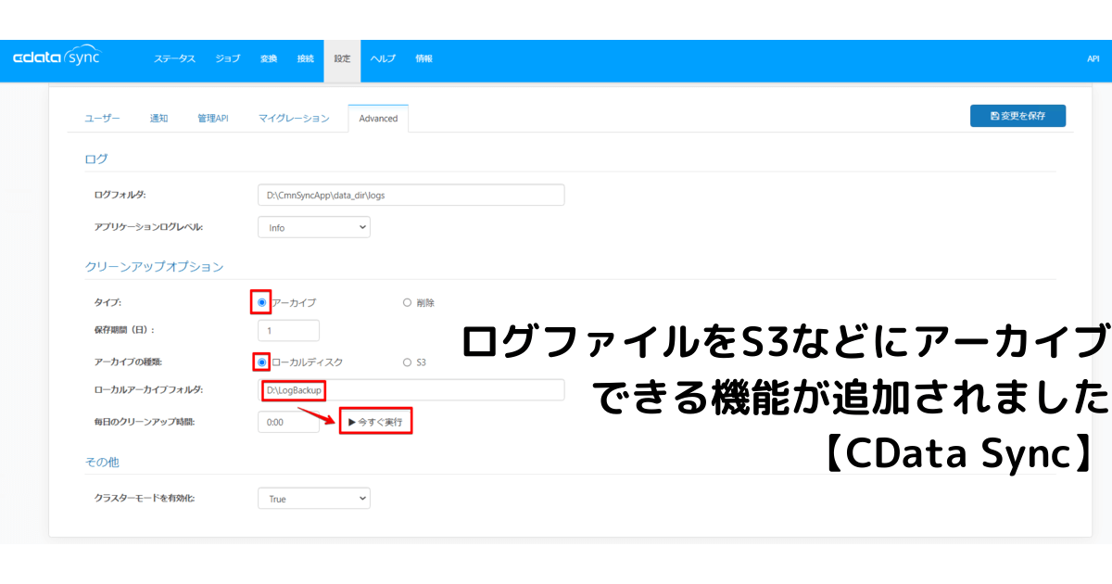Choose the ローカルディスク archive type

coord(262,362)
